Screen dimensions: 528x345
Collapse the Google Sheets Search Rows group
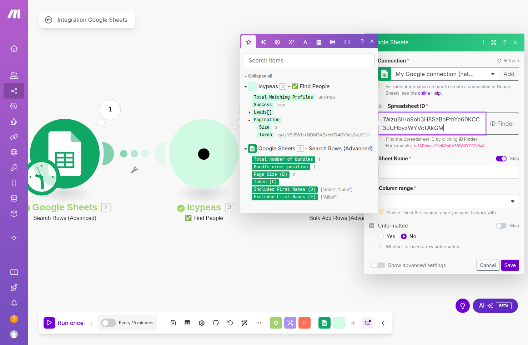coord(246,149)
